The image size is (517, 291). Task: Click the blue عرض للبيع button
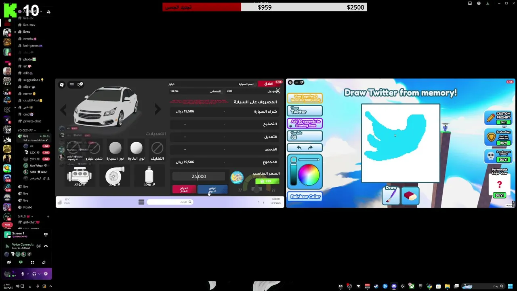point(212,190)
